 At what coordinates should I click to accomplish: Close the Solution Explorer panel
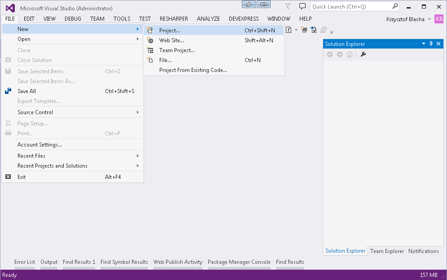[438, 44]
